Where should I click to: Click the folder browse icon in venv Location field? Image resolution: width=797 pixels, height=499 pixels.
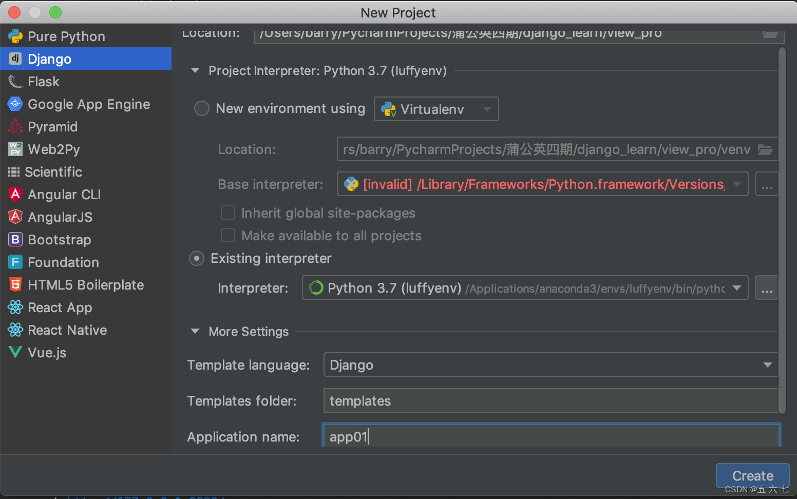(765, 149)
